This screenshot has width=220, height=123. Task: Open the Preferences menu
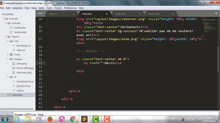[x=70, y=8]
